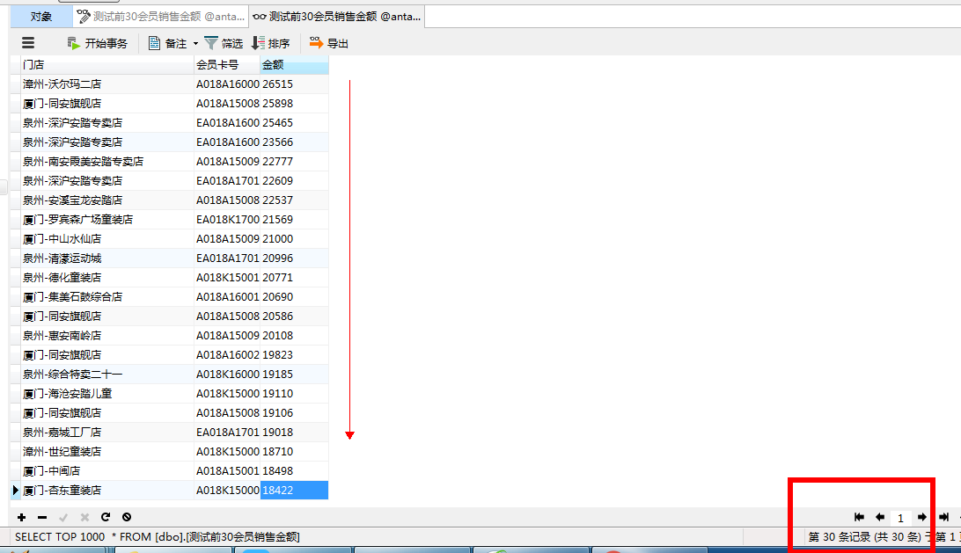Viewport: 961px width, 553px height.
Task: Switch to the 对象 tab
Action: coord(40,16)
